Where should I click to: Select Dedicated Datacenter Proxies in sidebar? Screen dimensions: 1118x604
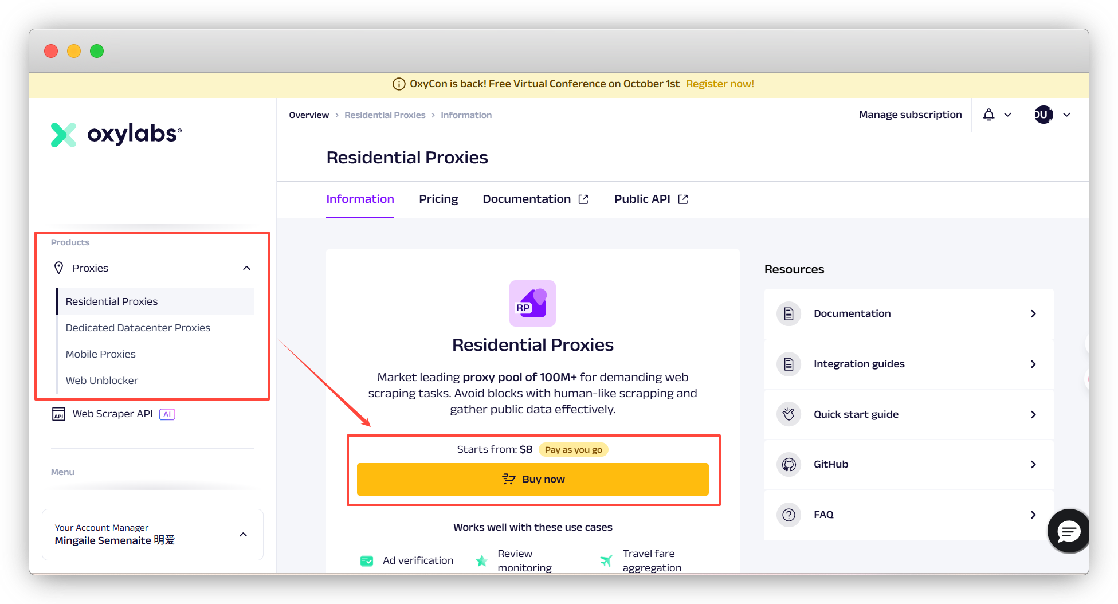coord(138,328)
